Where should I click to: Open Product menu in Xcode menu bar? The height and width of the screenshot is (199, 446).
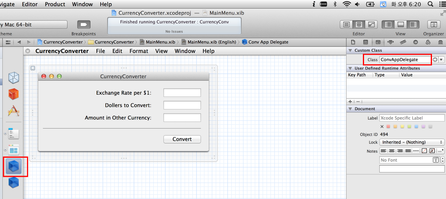[55, 4]
